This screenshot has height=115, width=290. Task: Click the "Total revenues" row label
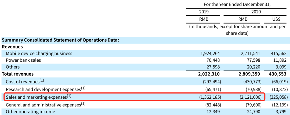[x=18, y=74]
